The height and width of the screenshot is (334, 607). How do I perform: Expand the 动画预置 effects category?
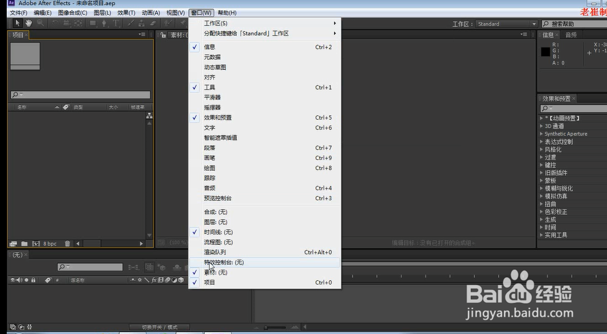542,118
